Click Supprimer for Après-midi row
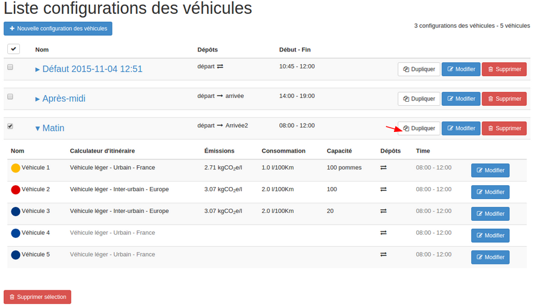The image size is (533, 305). click(x=504, y=99)
